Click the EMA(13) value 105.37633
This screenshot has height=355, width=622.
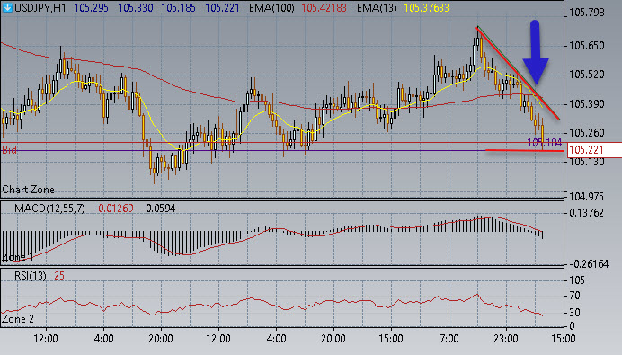tap(426, 8)
